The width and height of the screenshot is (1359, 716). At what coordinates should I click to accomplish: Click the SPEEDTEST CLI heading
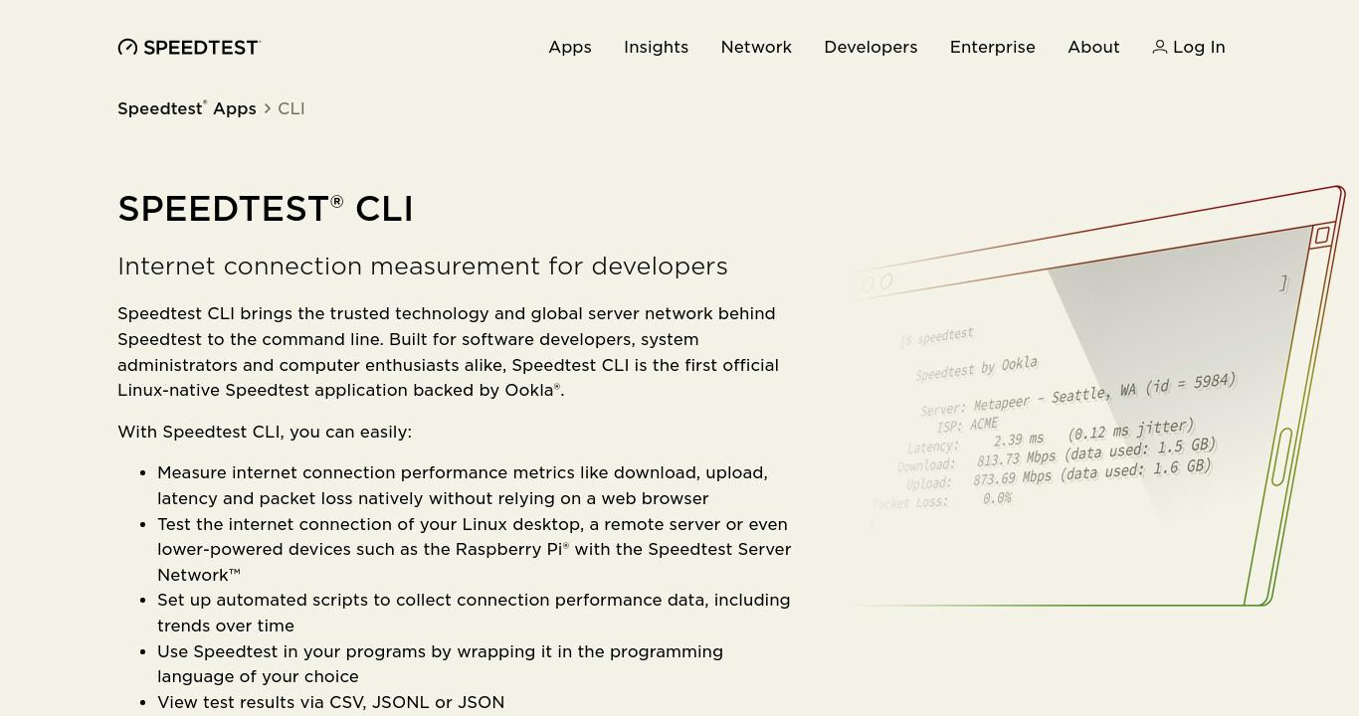click(x=266, y=209)
